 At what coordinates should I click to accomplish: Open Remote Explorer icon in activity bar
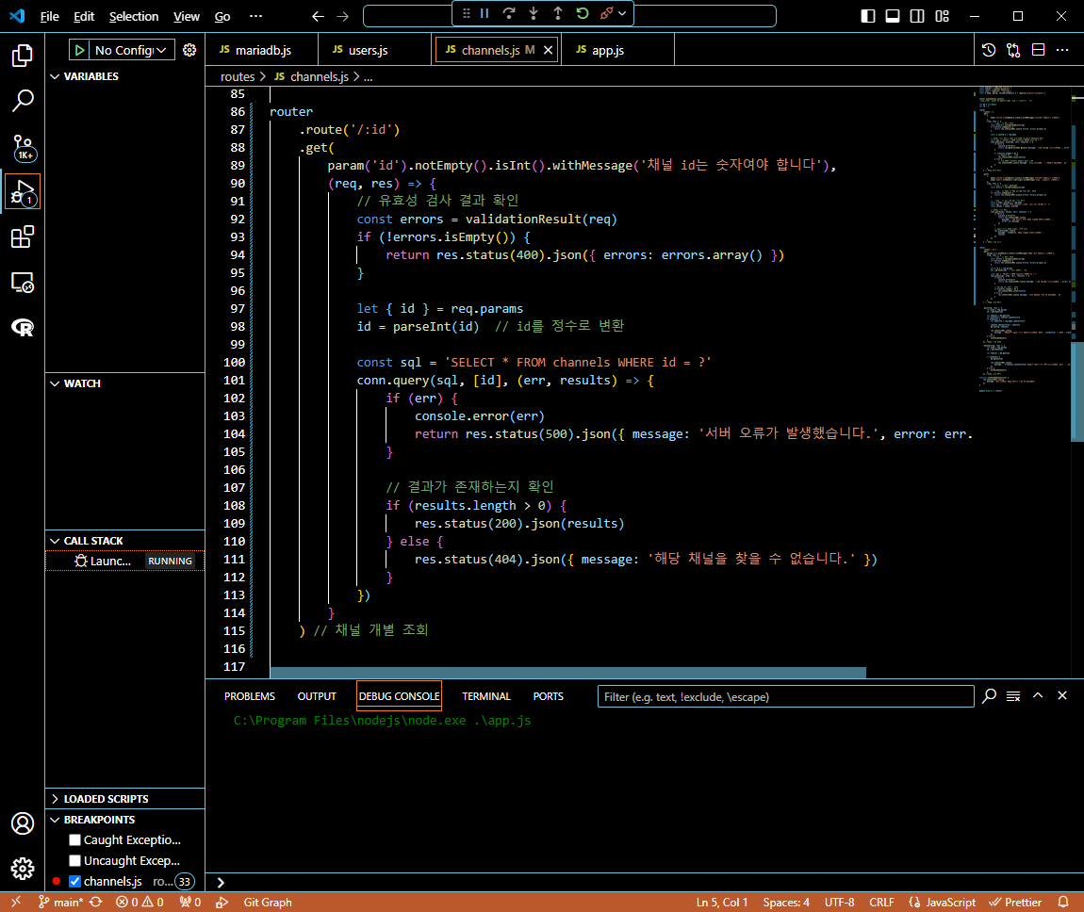(22, 283)
